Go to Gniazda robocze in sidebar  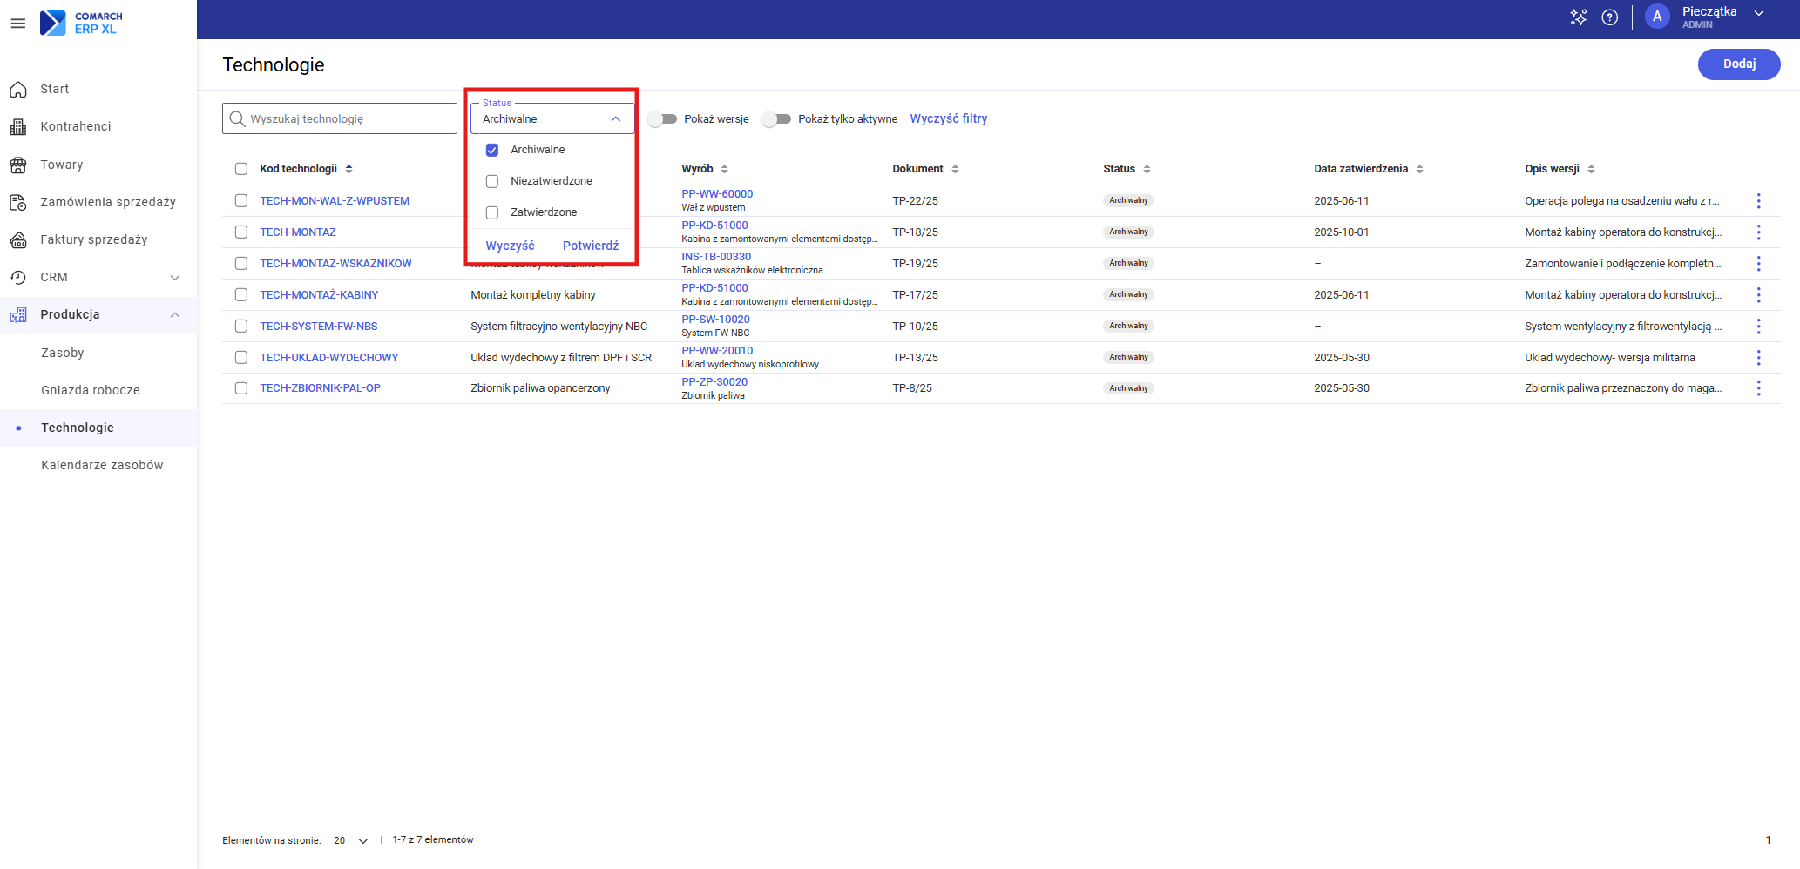tap(91, 390)
